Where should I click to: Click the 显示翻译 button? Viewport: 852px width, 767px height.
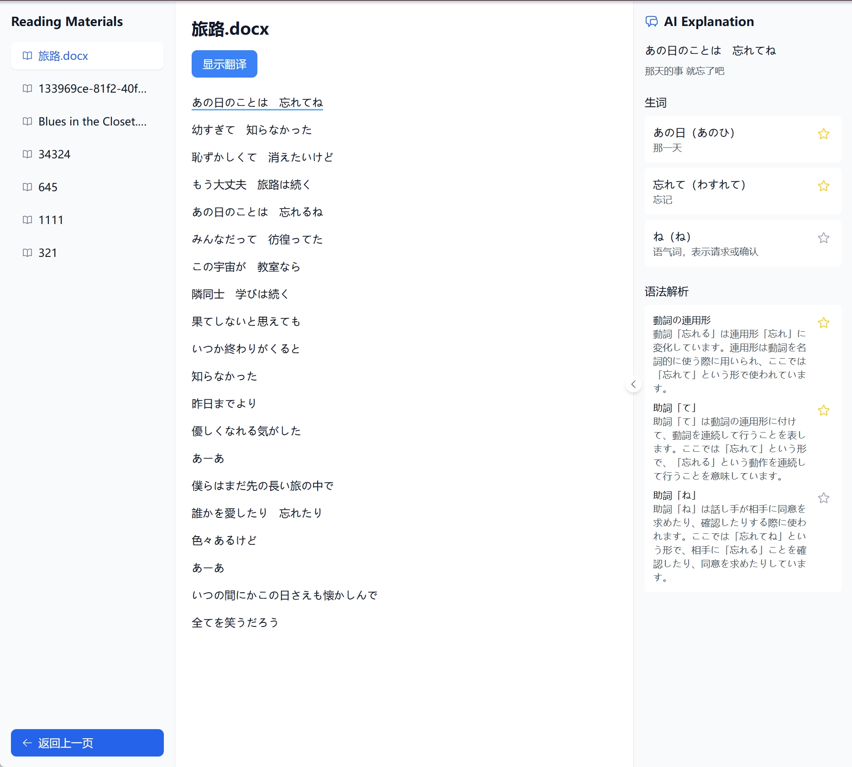pyautogui.click(x=225, y=64)
